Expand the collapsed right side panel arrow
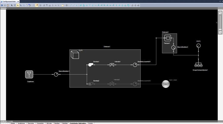Screen dimensions: 223x124 tap(217, 23)
